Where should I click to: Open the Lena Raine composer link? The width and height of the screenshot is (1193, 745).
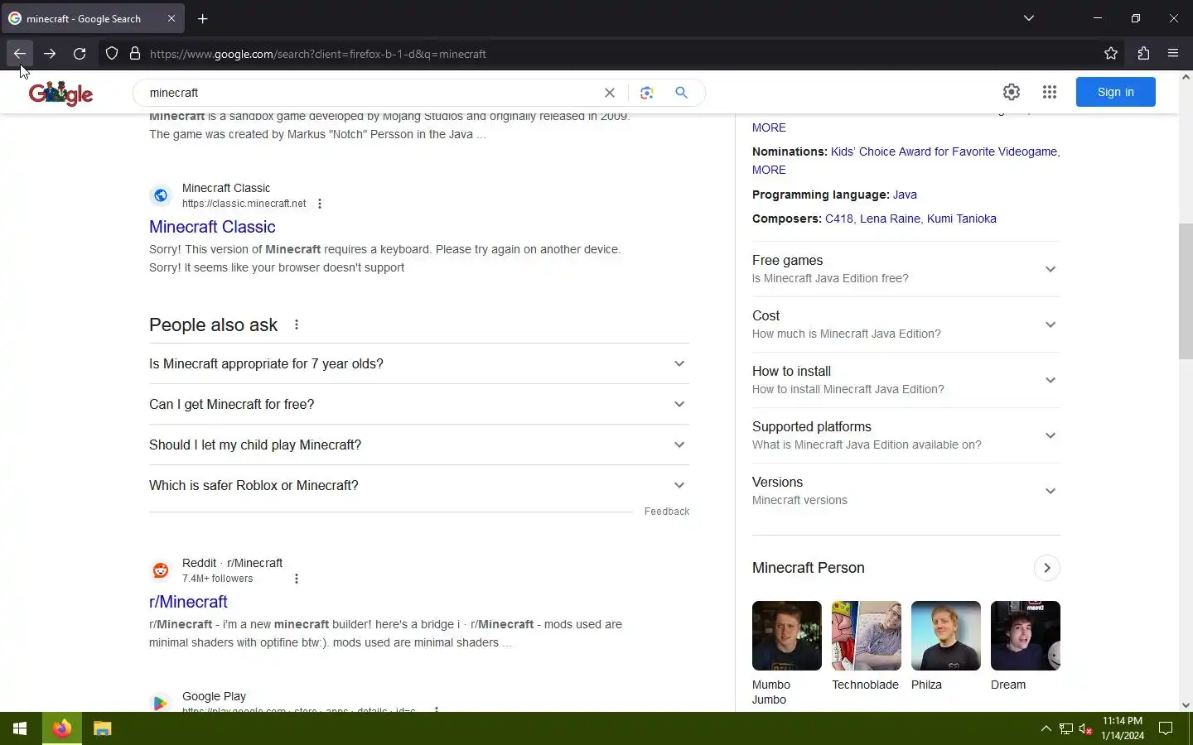[x=890, y=219]
